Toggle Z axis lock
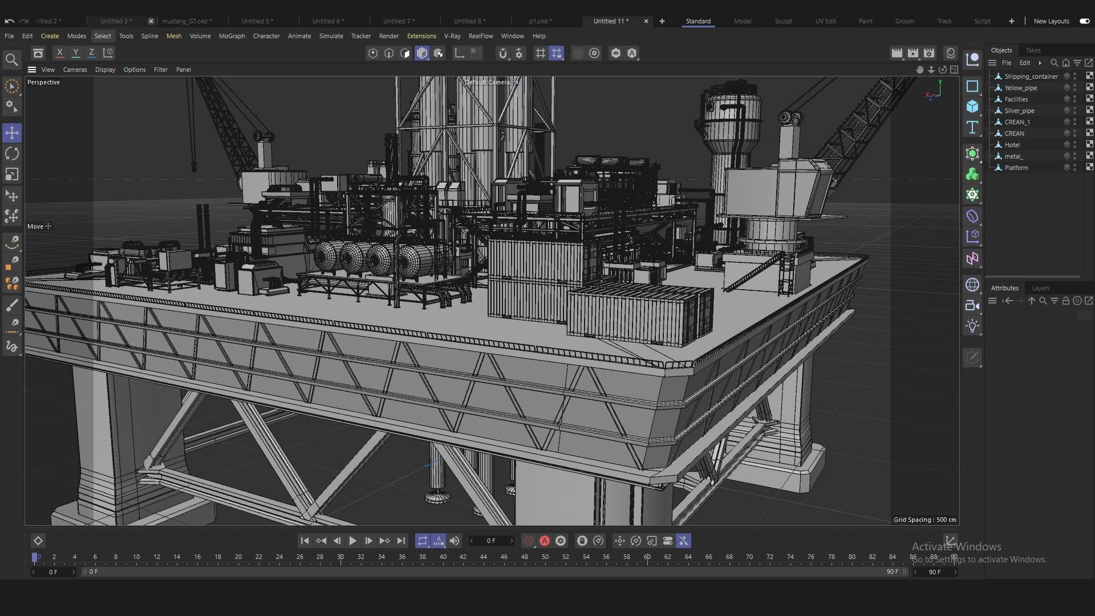Image resolution: width=1095 pixels, height=616 pixels. coord(91,53)
